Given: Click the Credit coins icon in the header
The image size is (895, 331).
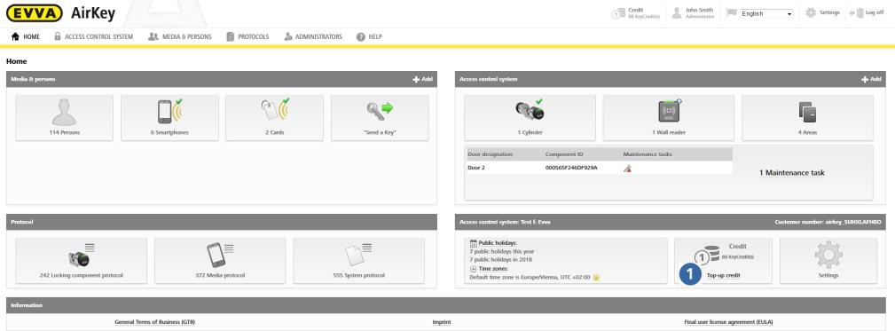Looking at the screenshot, I should [618, 13].
